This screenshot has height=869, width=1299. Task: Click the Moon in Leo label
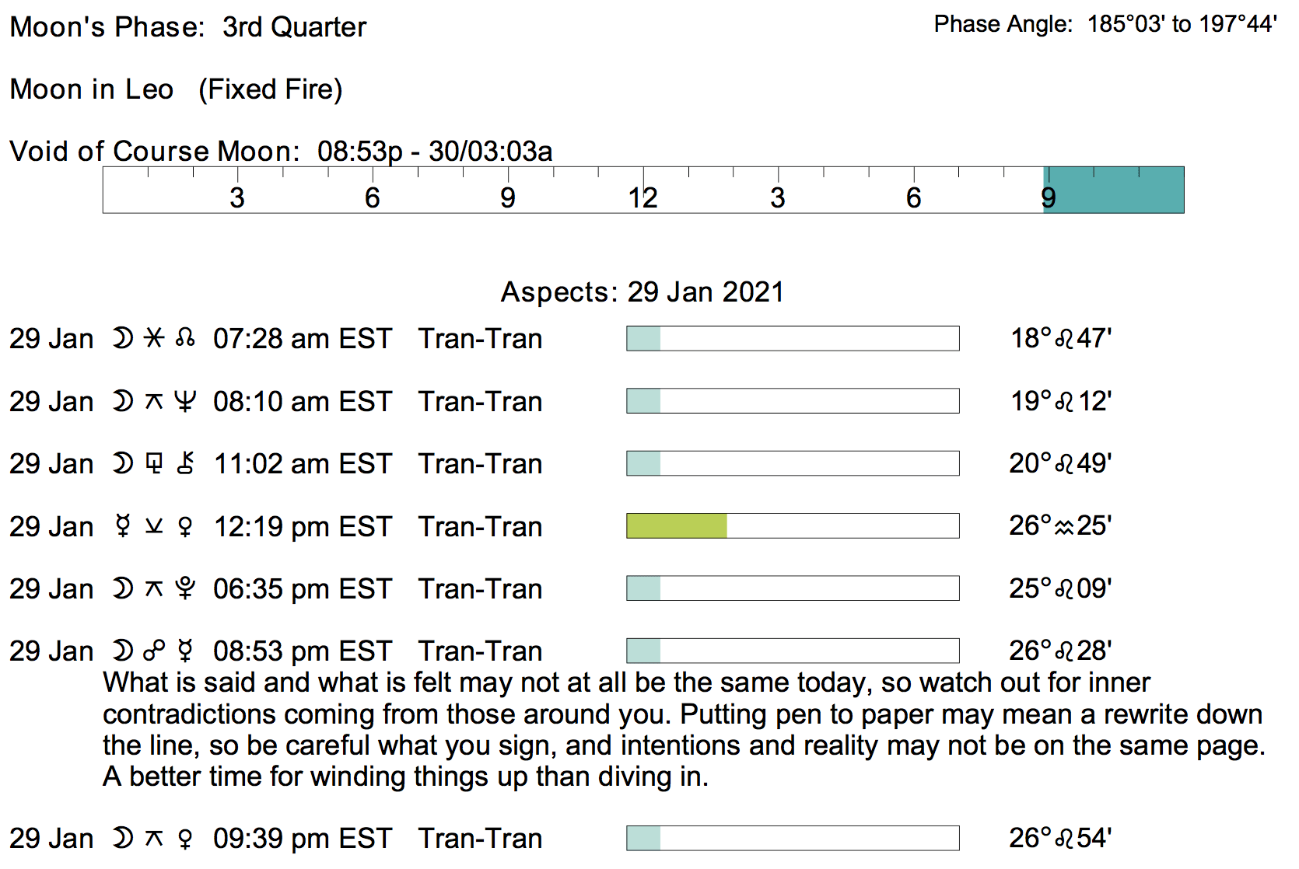pos(91,89)
